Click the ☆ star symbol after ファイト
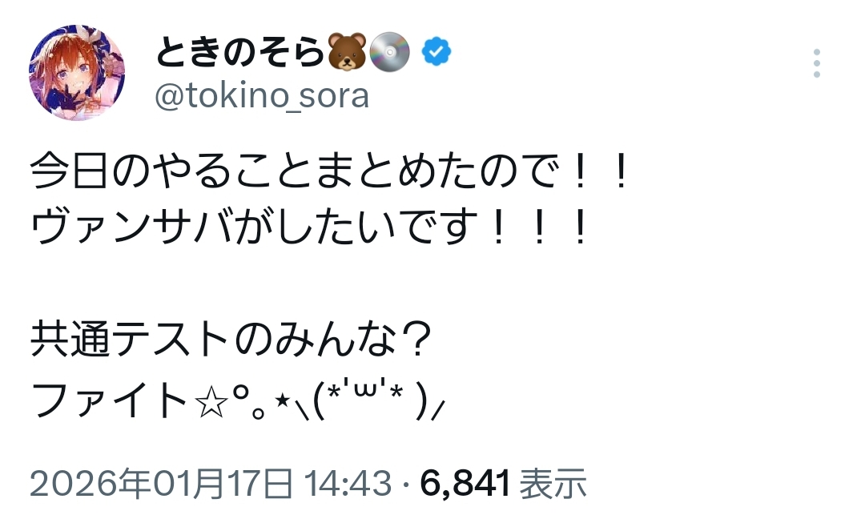The height and width of the screenshot is (515, 865). point(211,400)
